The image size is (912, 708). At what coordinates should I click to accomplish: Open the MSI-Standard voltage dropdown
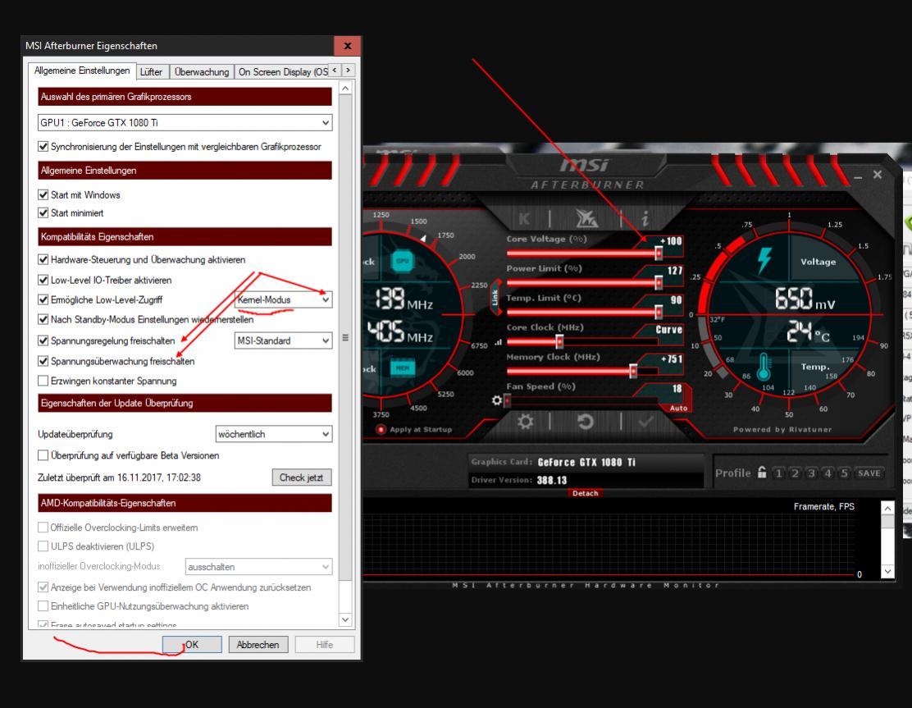tap(284, 340)
